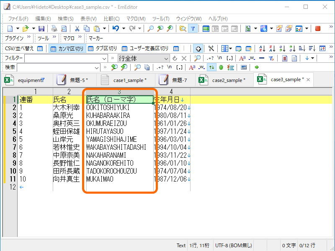Click the Adjust Separators table check icon
This screenshot has height=251, width=335.
(x=238, y=49)
